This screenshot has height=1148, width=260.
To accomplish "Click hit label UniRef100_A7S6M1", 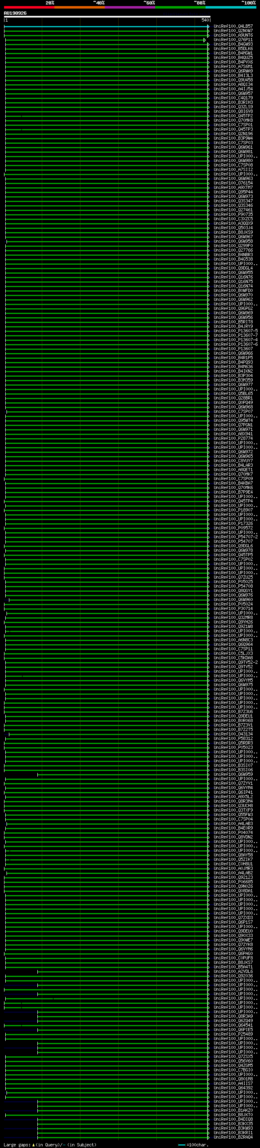I will 233,67.
